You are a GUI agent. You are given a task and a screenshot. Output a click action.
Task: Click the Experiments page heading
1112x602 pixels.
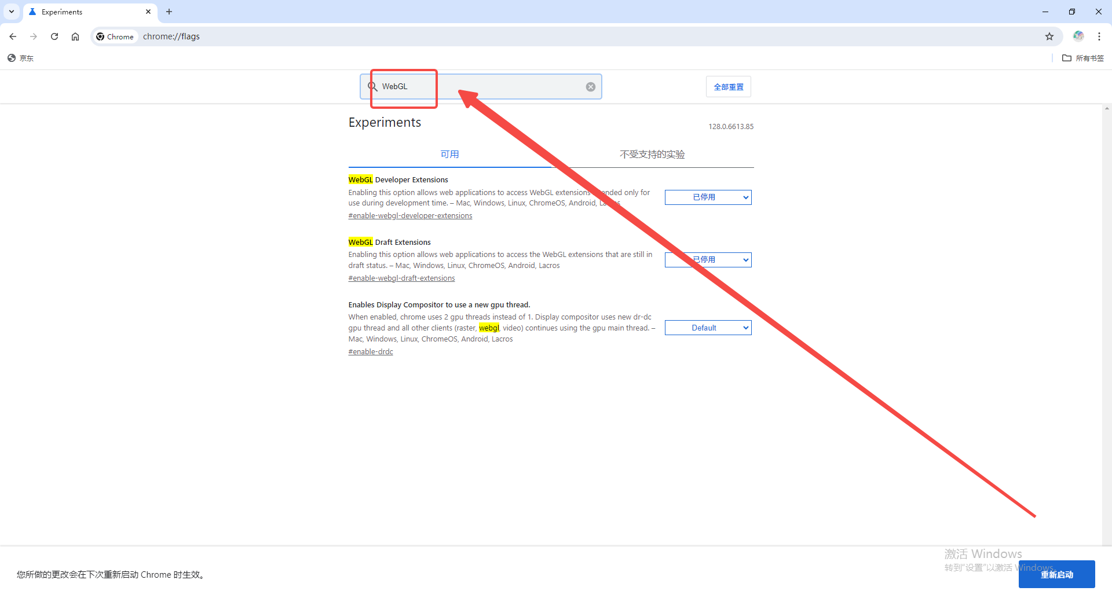(x=385, y=123)
